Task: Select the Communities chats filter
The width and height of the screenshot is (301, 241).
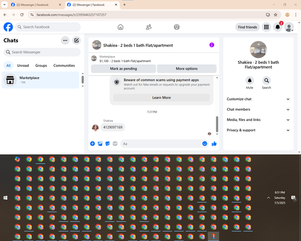Action: coord(64,66)
